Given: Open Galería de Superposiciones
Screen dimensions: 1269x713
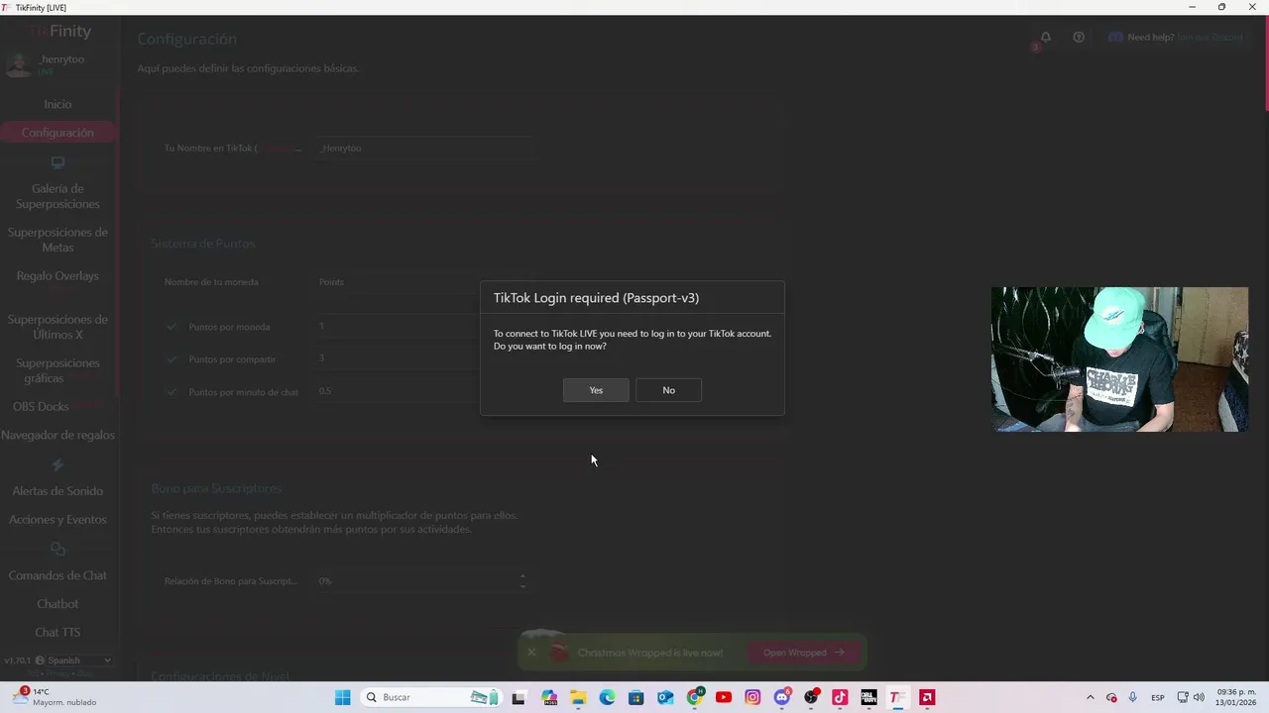Looking at the screenshot, I should 58,196.
